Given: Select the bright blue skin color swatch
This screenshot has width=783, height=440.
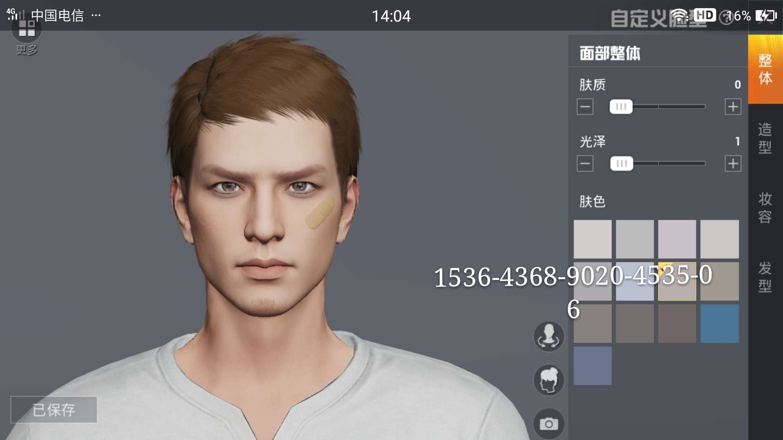Looking at the screenshot, I should click(719, 323).
